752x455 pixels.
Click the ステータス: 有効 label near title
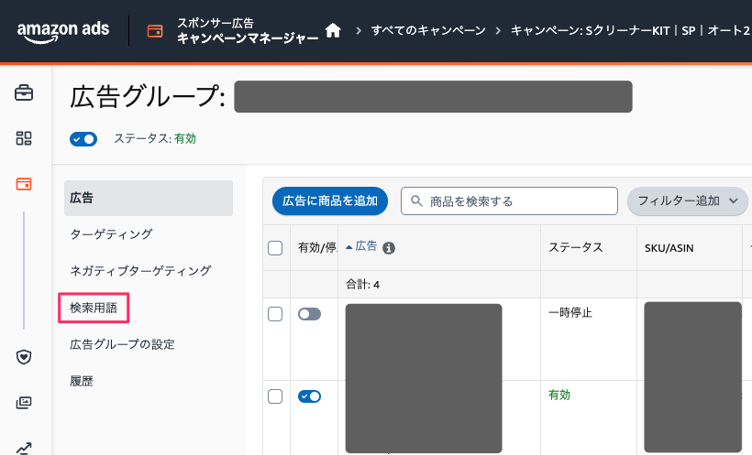coord(155,139)
